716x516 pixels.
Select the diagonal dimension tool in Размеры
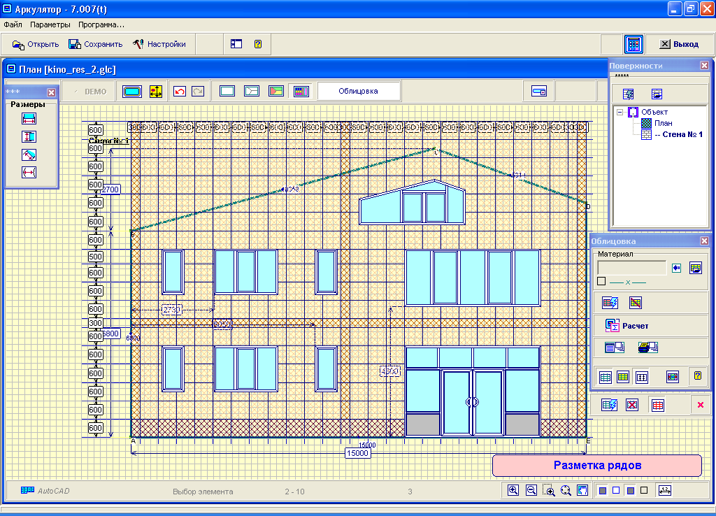(x=29, y=155)
